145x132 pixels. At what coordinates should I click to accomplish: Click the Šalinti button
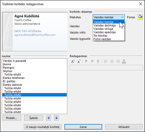33,118
